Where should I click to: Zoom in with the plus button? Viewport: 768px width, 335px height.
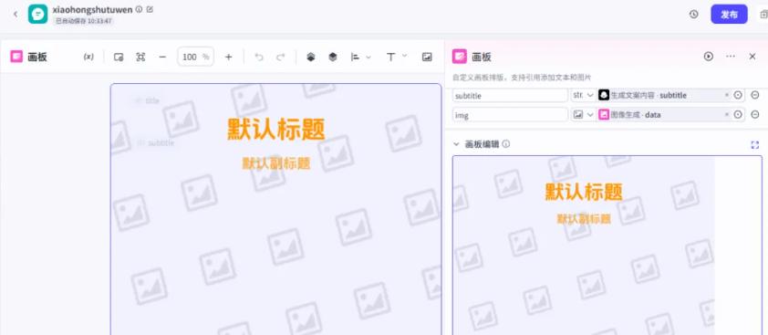coord(228,57)
